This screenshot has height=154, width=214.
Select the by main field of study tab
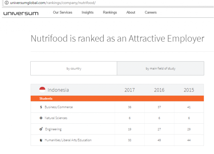(160, 69)
